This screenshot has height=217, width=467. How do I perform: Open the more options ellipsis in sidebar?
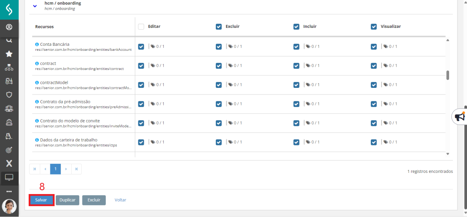(x=9, y=192)
